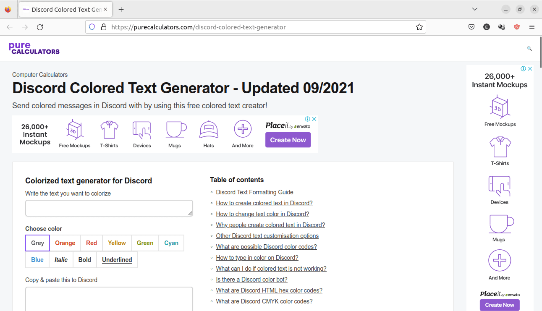Viewport: 542px width, 311px height.
Task: Click the sidebar ad Free Mockups cube icon
Action: point(500,107)
